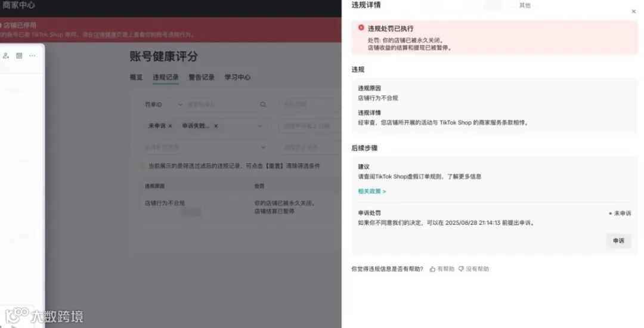644x328 pixels.
Task: Click the search magnifier icon in 罚单ID field
Action: (x=263, y=105)
